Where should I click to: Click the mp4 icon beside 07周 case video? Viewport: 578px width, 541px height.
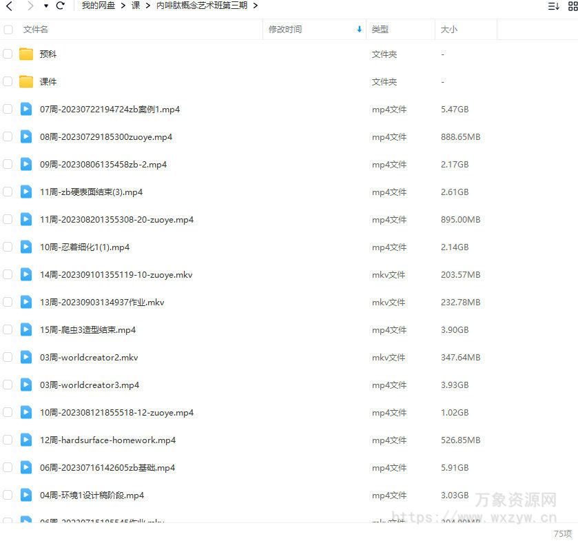click(x=25, y=109)
